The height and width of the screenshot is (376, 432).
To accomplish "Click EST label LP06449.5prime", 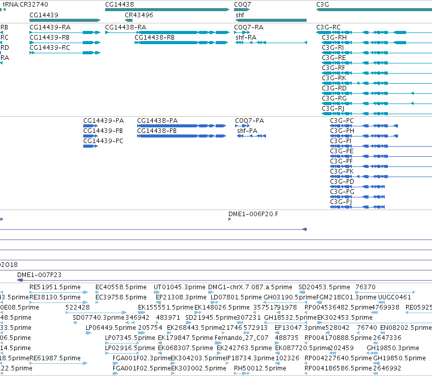I will pos(111,328).
